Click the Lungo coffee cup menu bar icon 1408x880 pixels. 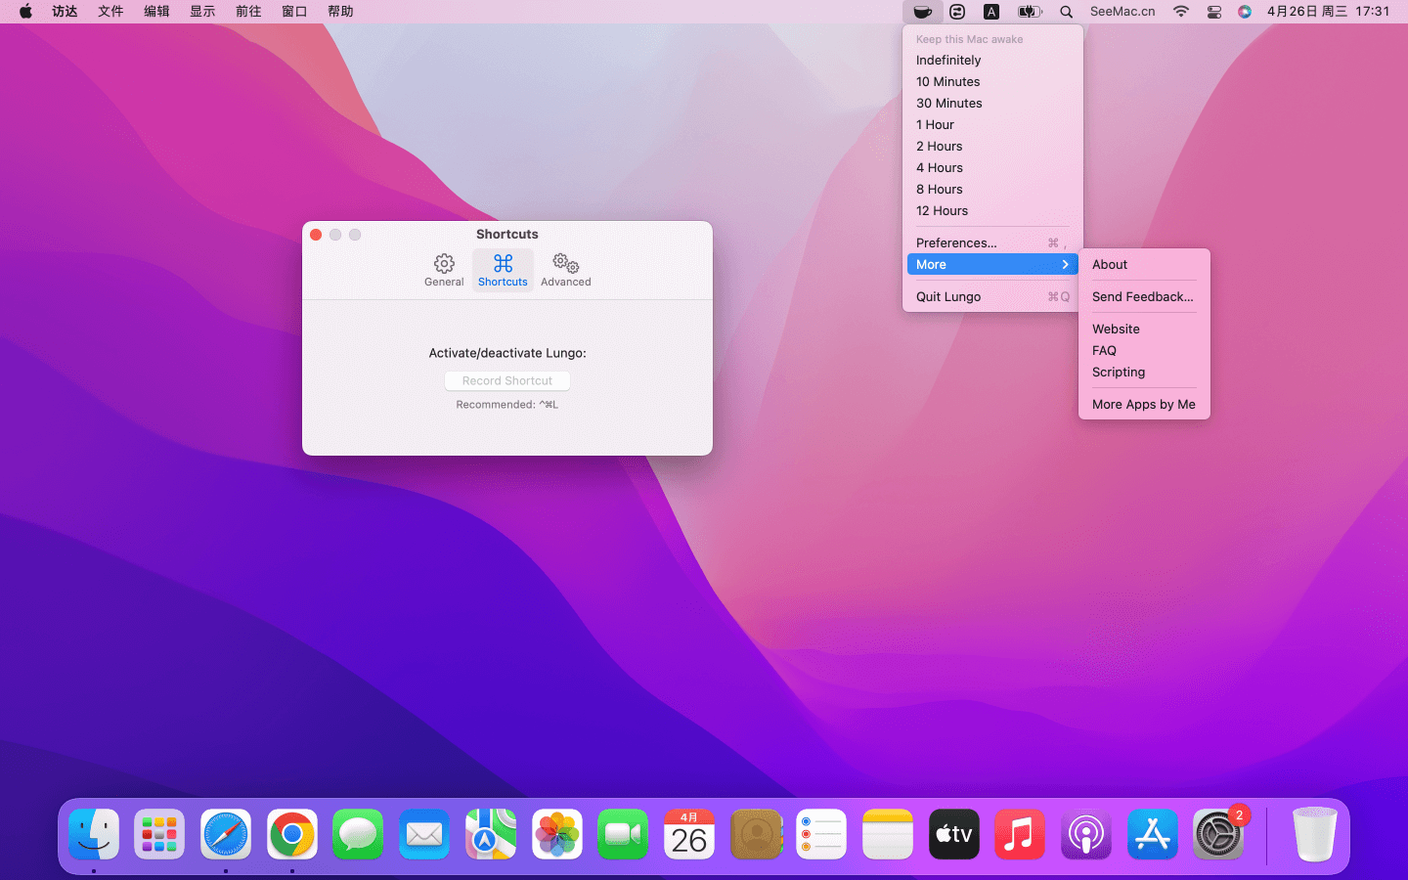pos(922,12)
